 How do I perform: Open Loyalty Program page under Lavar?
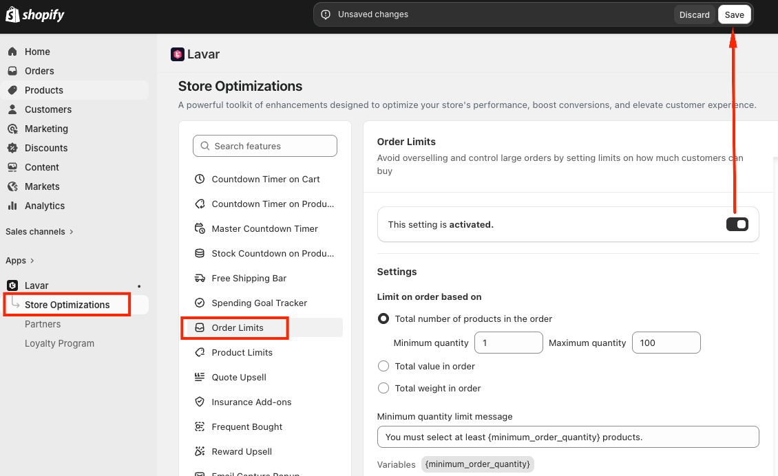point(59,344)
